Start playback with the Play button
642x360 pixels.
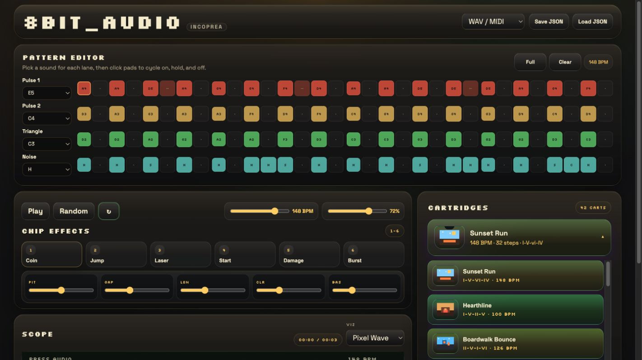pos(35,211)
